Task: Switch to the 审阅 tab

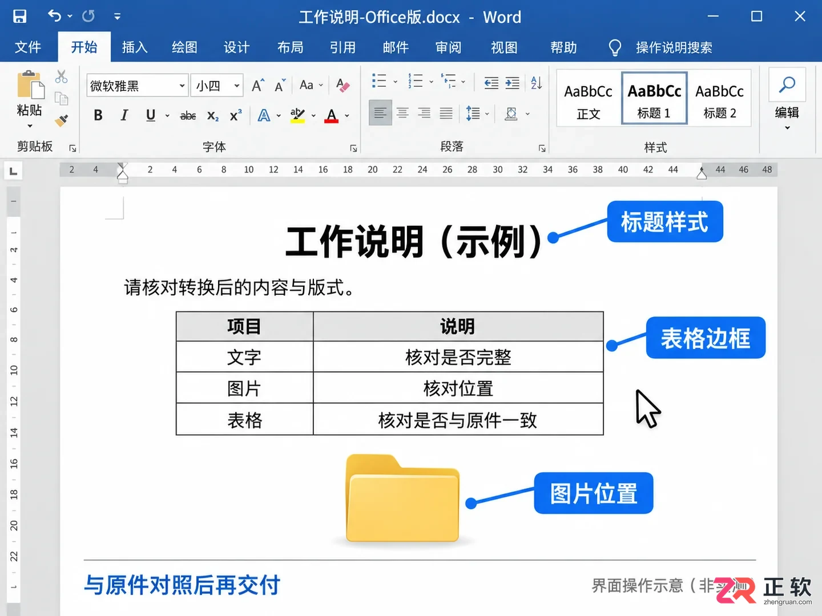Action: coord(448,47)
